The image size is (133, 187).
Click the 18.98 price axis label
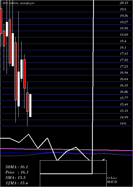124,28
